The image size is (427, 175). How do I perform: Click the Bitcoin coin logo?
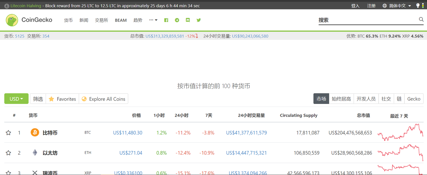[x=35, y=132]
